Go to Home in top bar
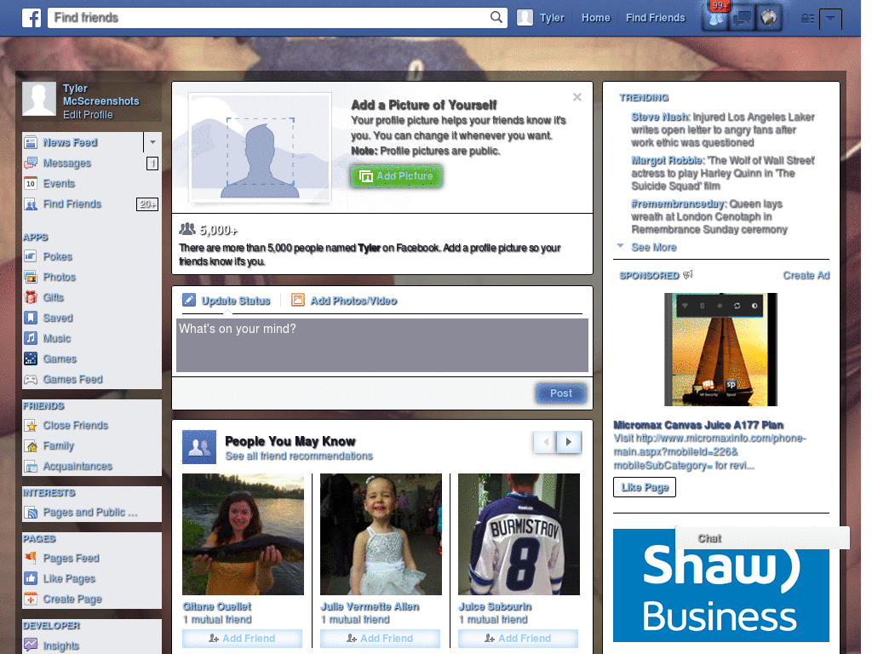The image size is (872, 654). click(x=595, y=18)
